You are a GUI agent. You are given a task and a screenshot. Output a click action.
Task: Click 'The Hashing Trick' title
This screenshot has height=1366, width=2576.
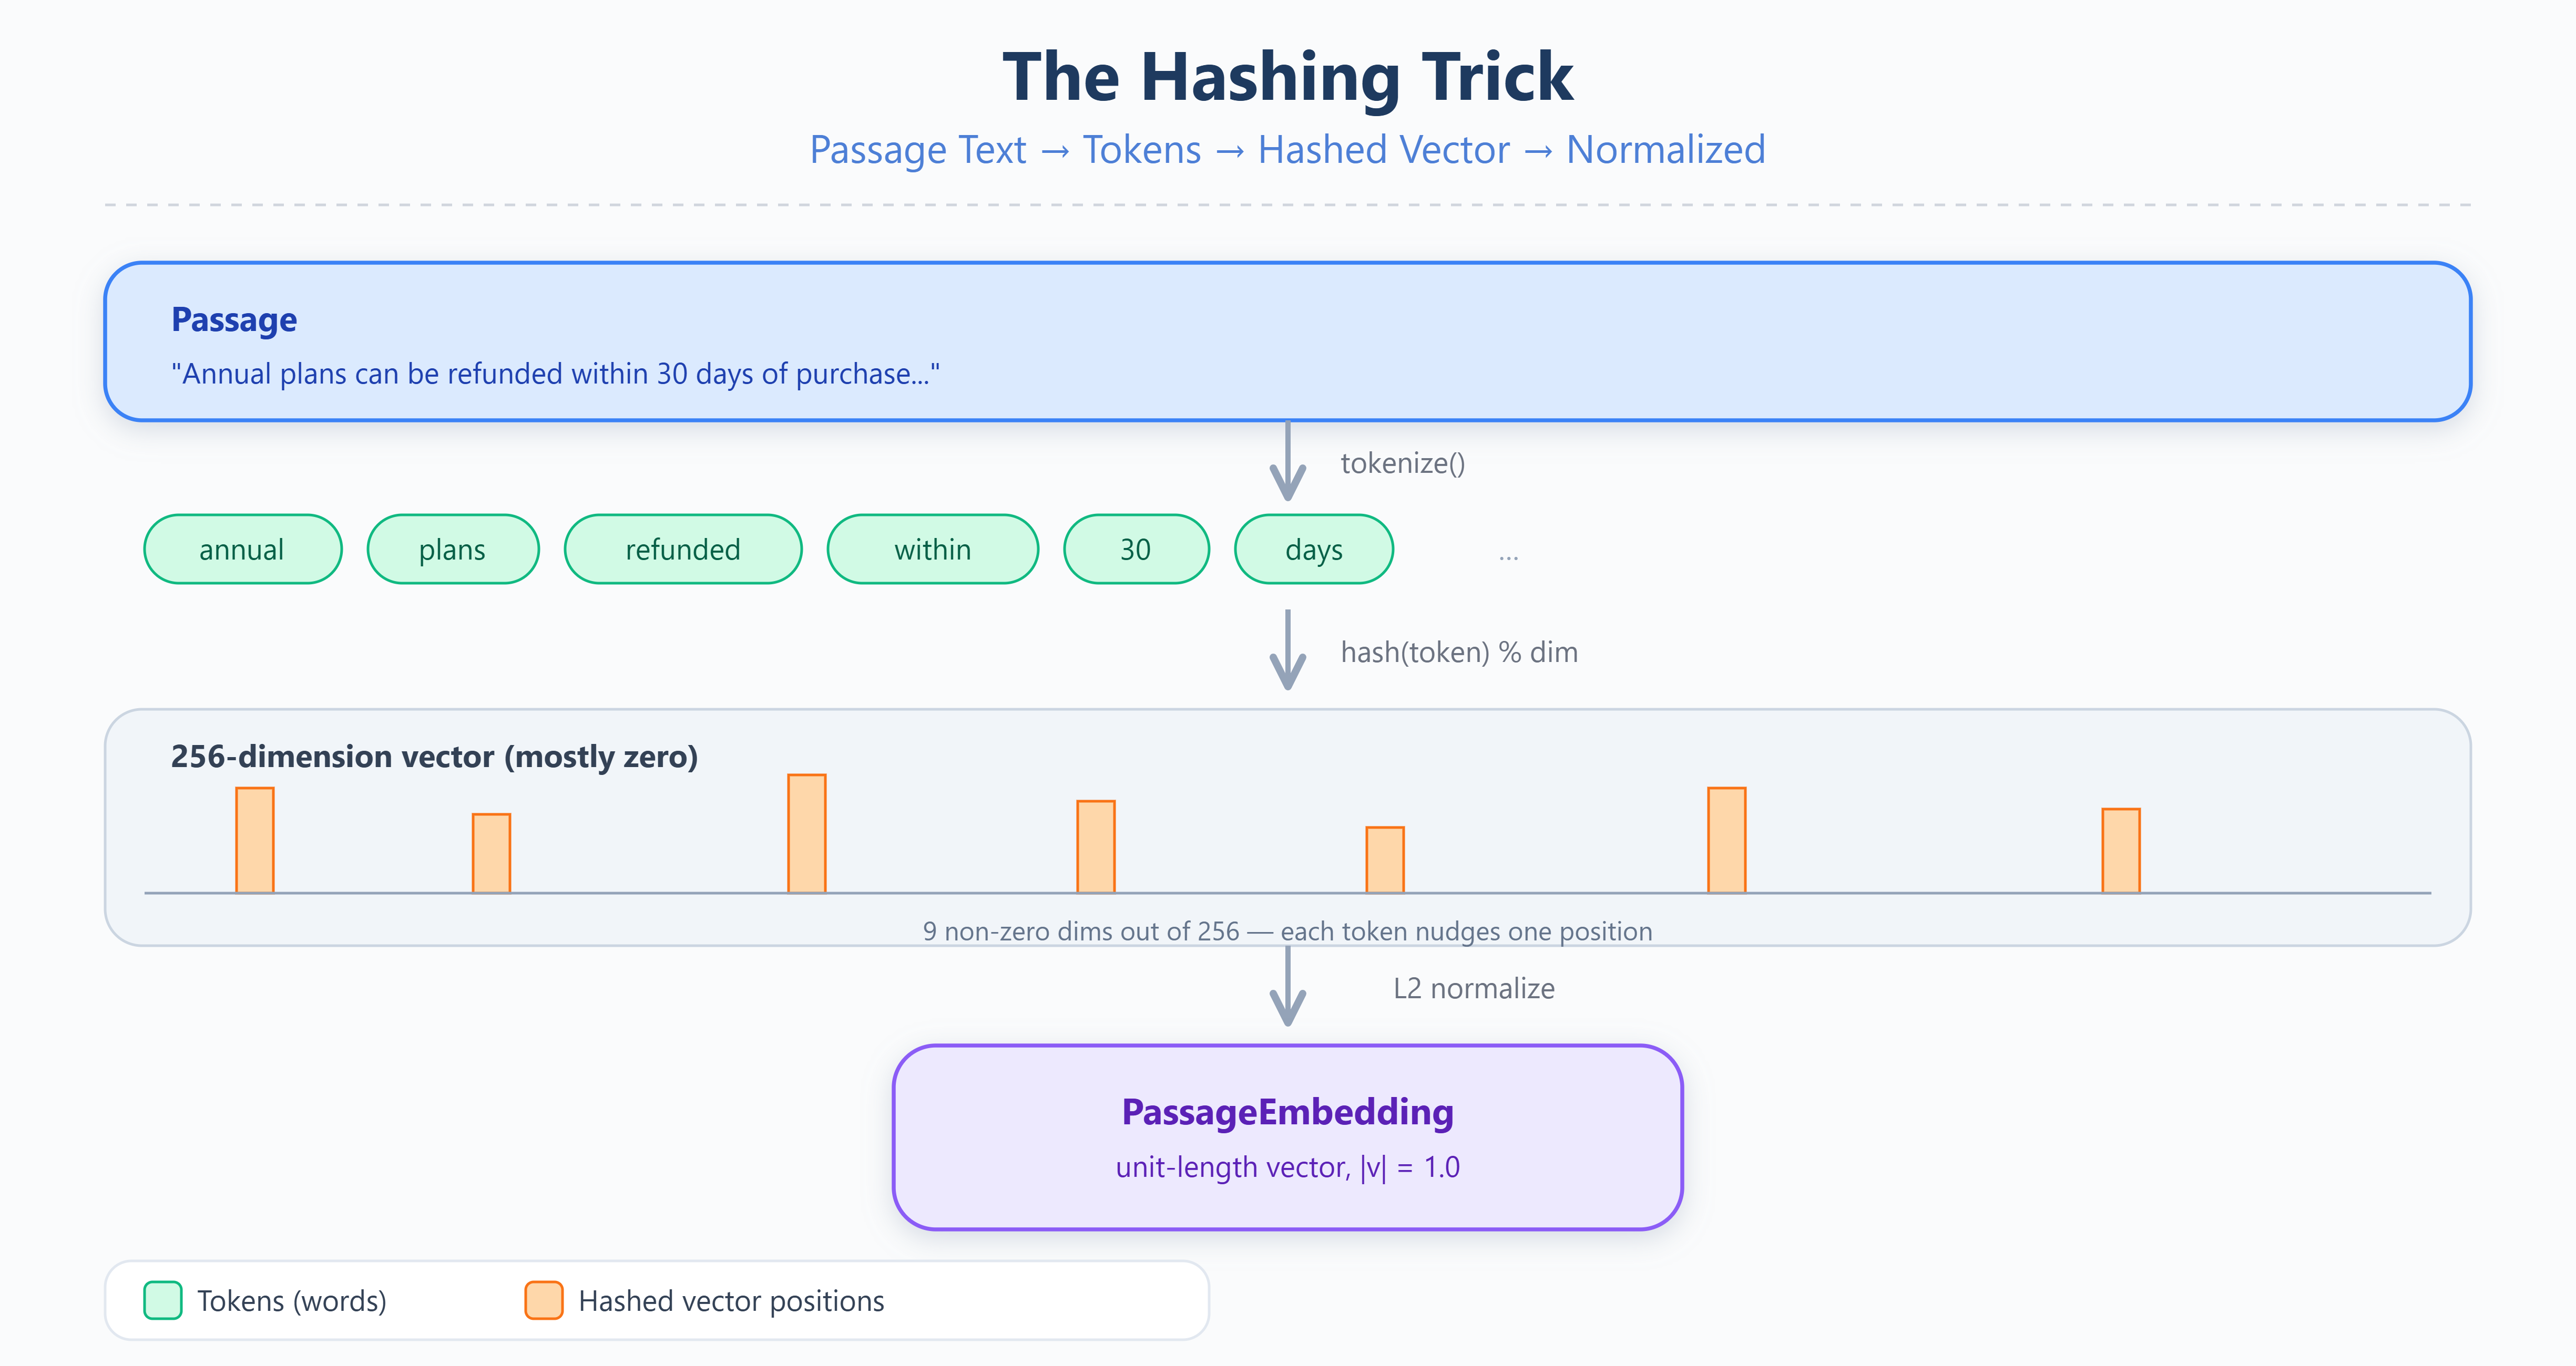pyautogui.click(x=1287, y=77)
